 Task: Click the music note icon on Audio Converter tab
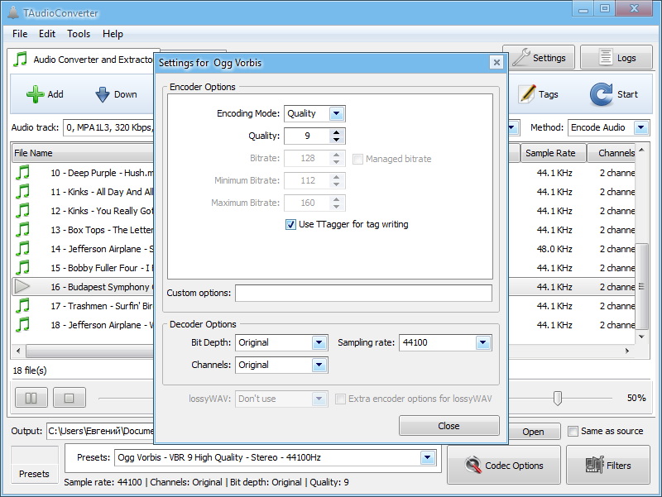[20, 59]
